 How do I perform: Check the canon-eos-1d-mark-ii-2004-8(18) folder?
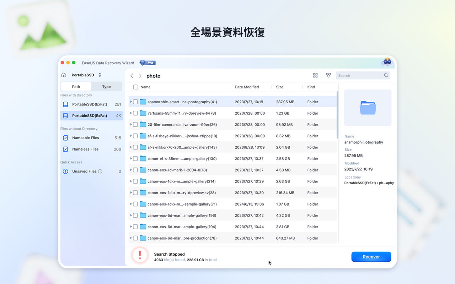[x=135, y=170]
